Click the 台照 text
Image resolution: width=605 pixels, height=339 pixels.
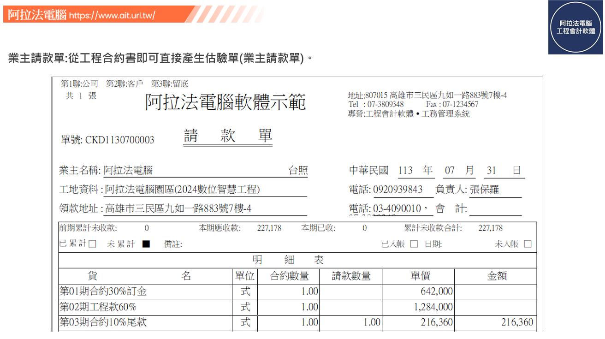point(298,170)
